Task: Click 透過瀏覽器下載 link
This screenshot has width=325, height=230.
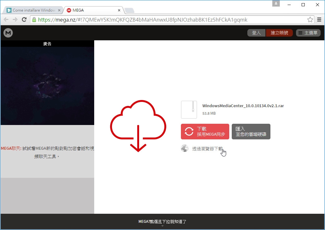Action: point(207,149)
